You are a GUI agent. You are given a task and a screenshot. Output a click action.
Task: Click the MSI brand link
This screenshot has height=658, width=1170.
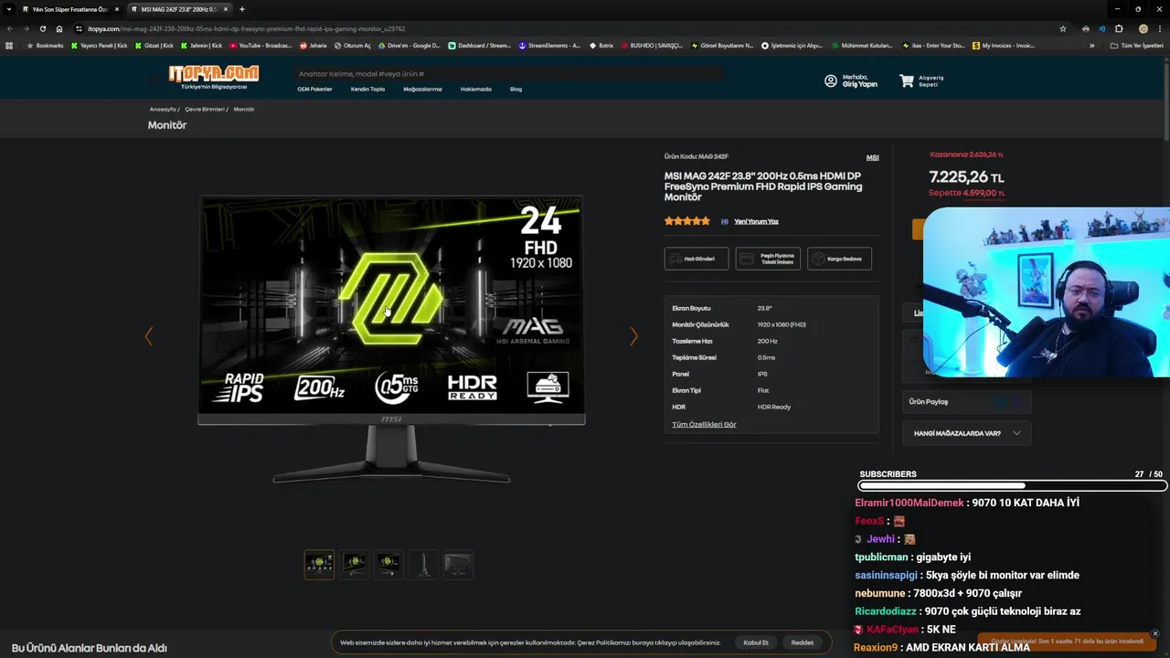tap(872, 157)
